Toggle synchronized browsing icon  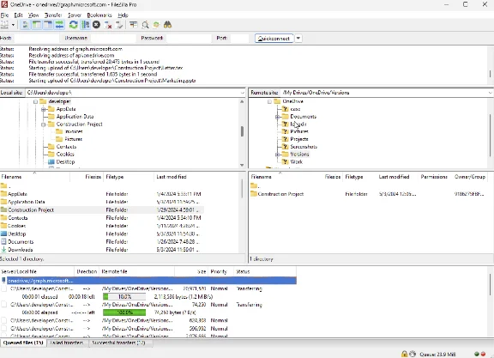click(x=156, y=25)
